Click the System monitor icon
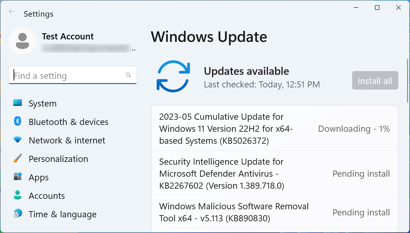 tap(18, 103)
